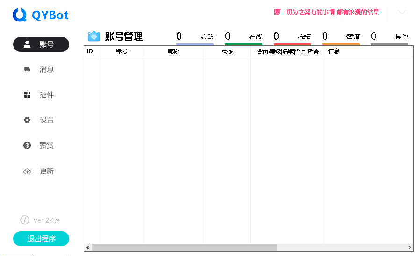Screen dimensions: 418x256
Task: Open the 赞赏 sidebar tab
Action: click(41, 145)
